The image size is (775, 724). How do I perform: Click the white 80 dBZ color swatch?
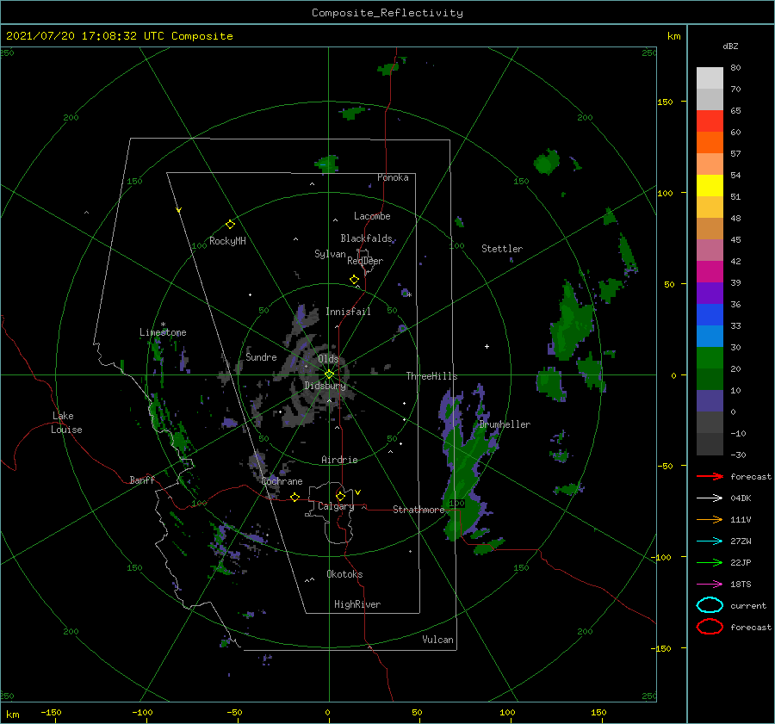click(x=710, y=78)
